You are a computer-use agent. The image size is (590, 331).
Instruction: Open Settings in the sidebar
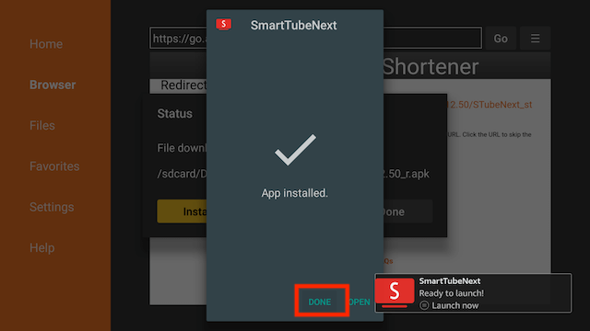(52, 207)
